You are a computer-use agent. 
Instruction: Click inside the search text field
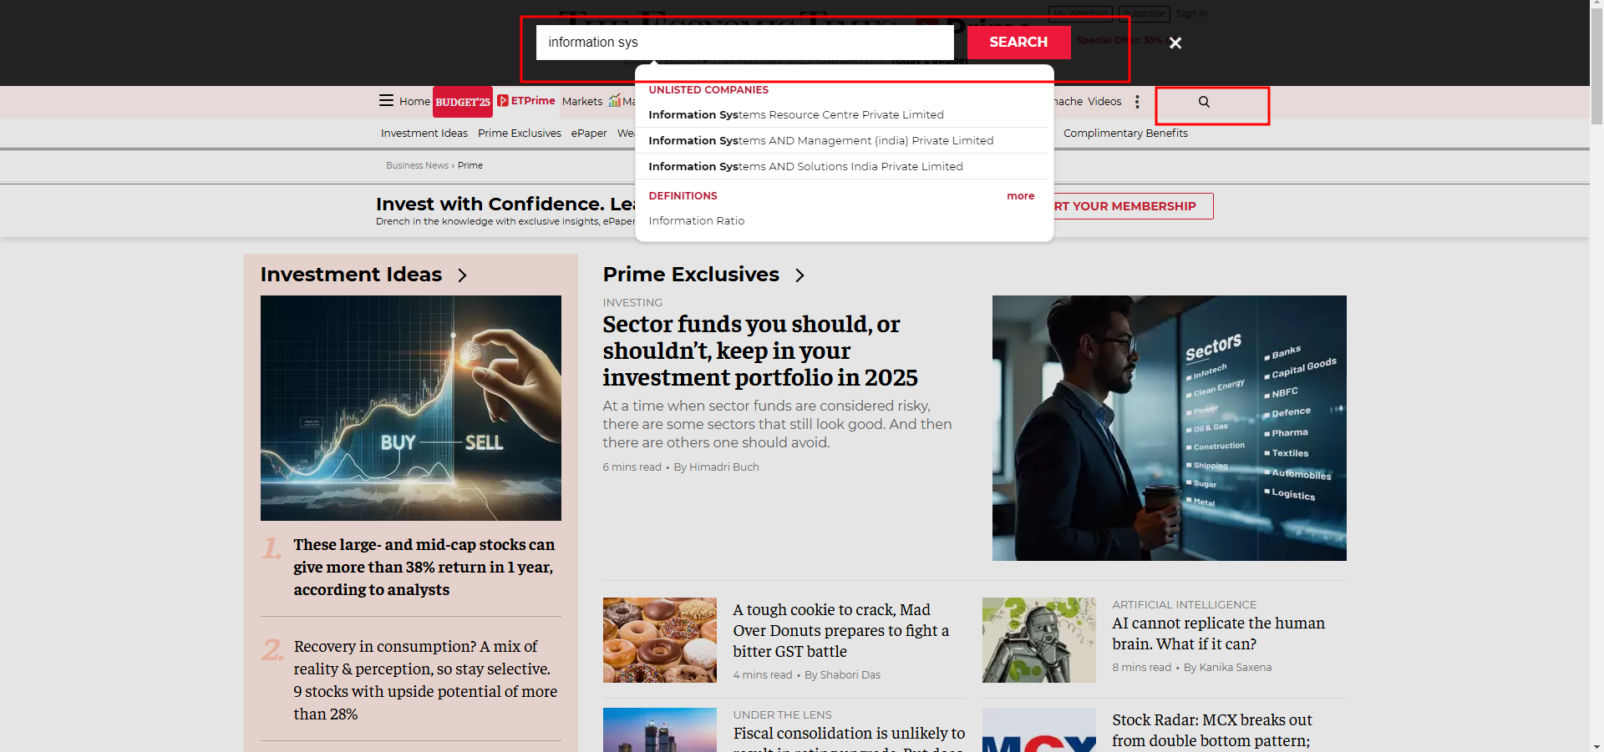tap(744, 43)
